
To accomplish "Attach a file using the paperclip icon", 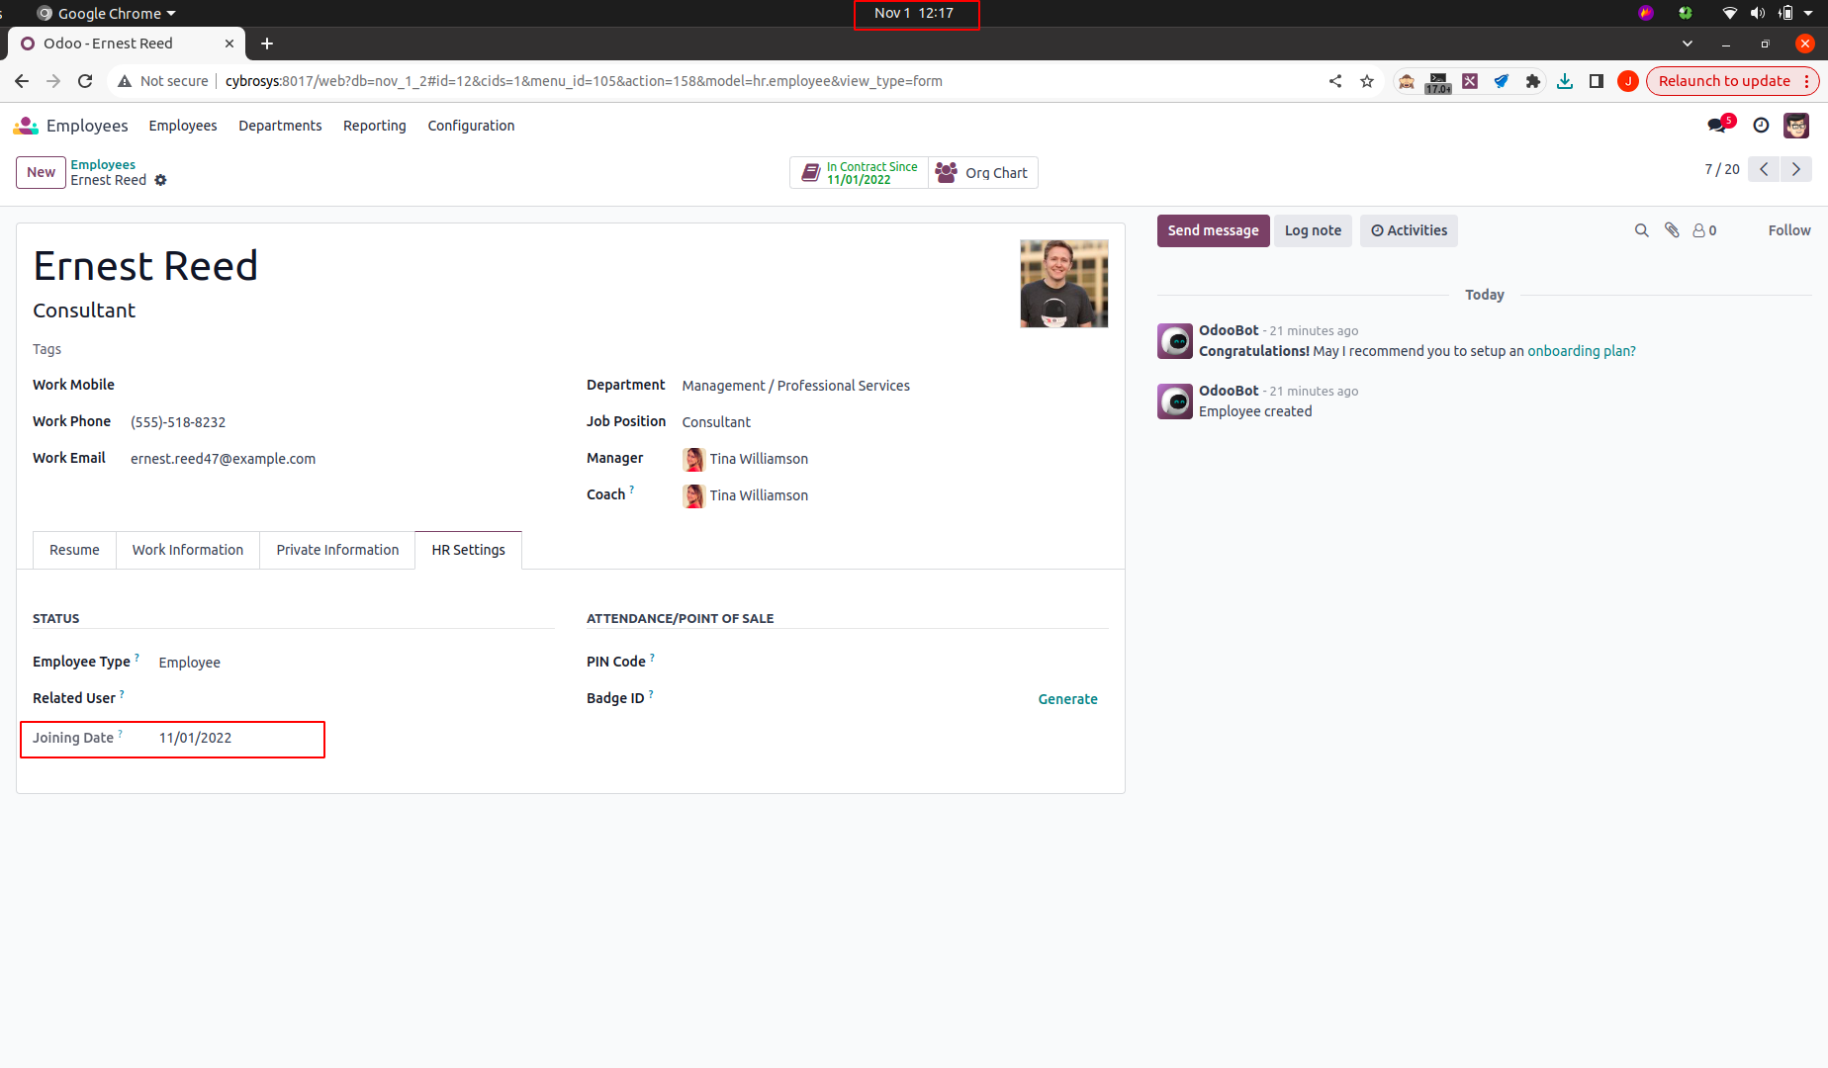I will [1672, 230].
